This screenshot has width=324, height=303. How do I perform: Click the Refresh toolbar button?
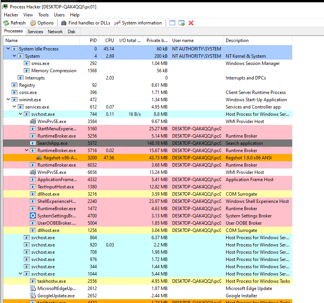(14, 23)
